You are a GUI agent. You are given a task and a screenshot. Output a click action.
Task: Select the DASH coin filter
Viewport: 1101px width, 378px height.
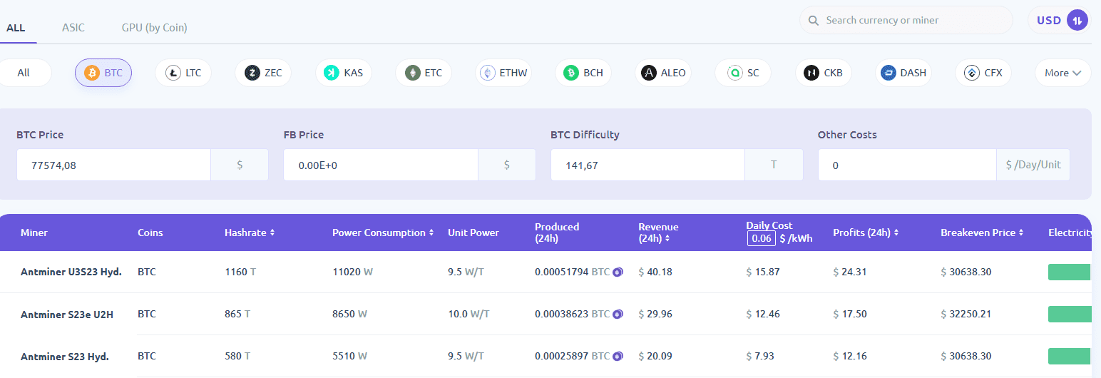(903, 73)
